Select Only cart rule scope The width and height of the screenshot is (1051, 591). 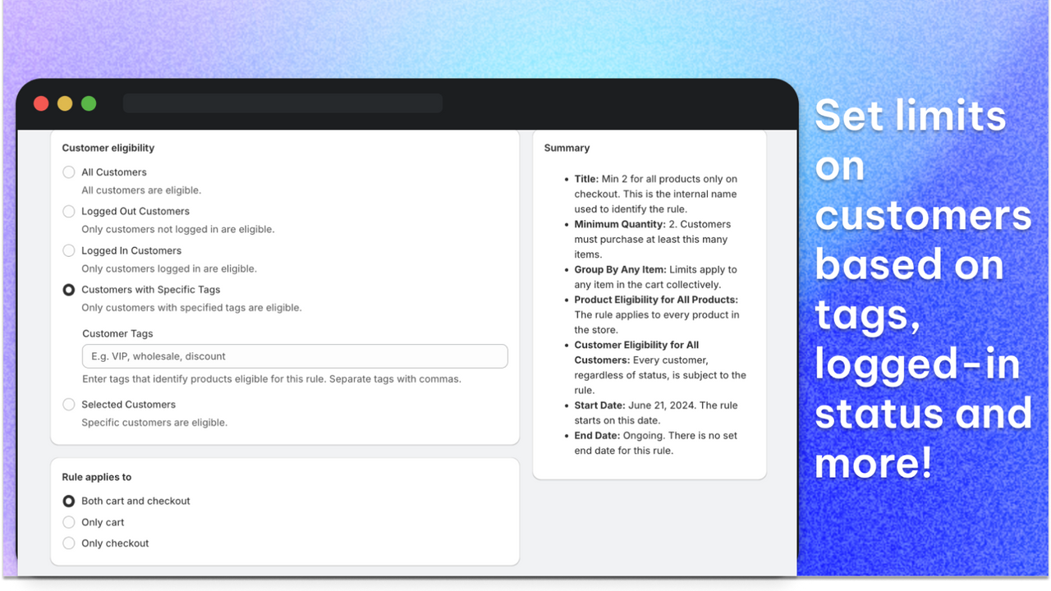point(68,522)
